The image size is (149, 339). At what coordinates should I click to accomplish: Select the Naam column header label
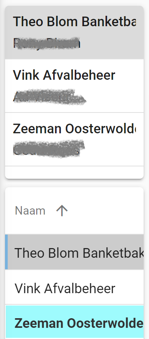[x=30, y=211]
